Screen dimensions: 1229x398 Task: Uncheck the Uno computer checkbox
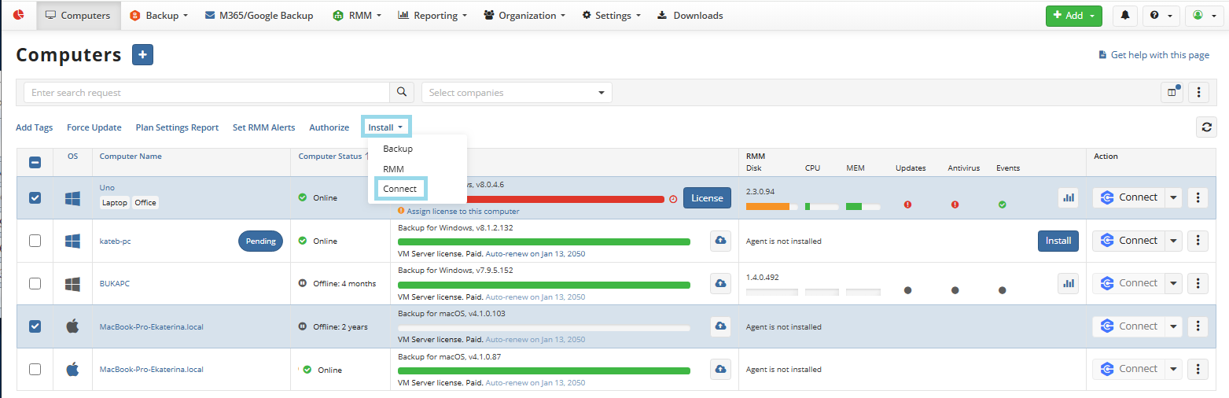[35, 198]
